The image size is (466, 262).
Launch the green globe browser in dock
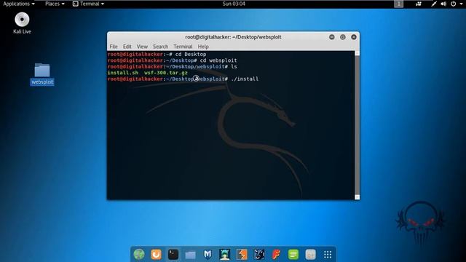(x=139, y=254)
